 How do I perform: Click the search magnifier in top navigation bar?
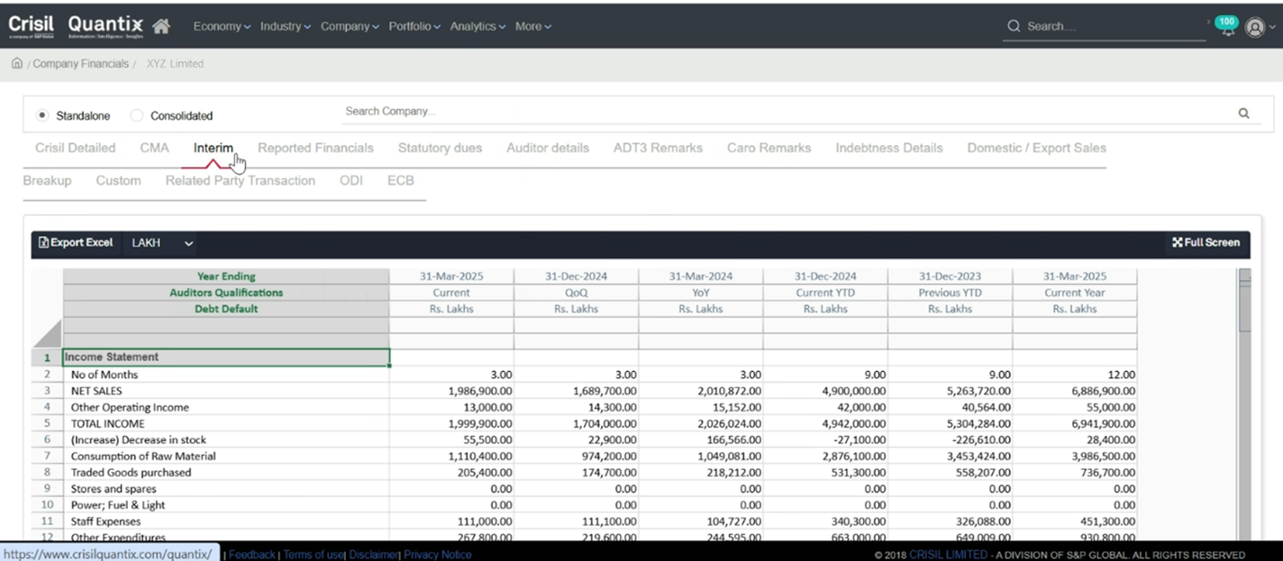coord(1013,26)
